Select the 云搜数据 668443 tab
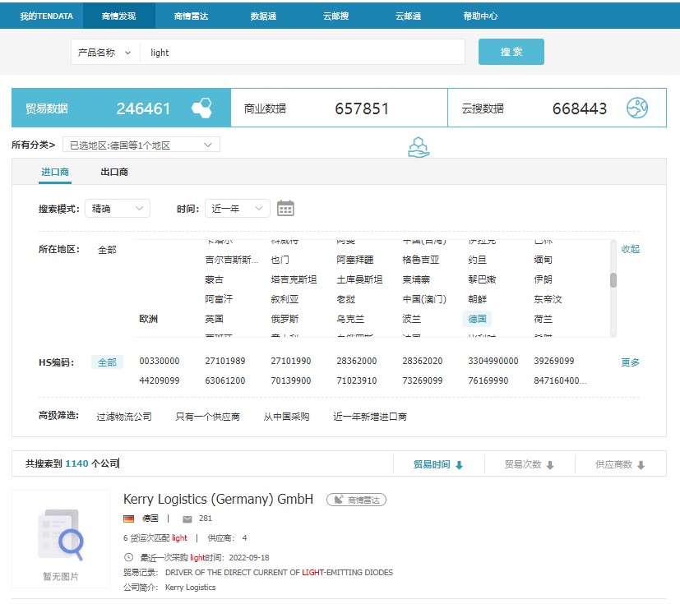Image resolution: width=680 pixels, height=604 pixels. click(x=557, y=108)
